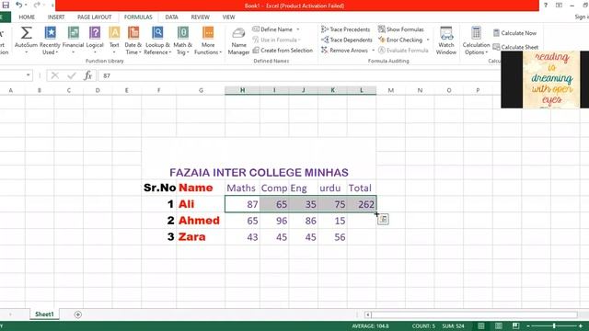The width and height of the screenshot is (589, 331).
Task: Open the VIEW ribbon tab
Action: pos(228,17)
